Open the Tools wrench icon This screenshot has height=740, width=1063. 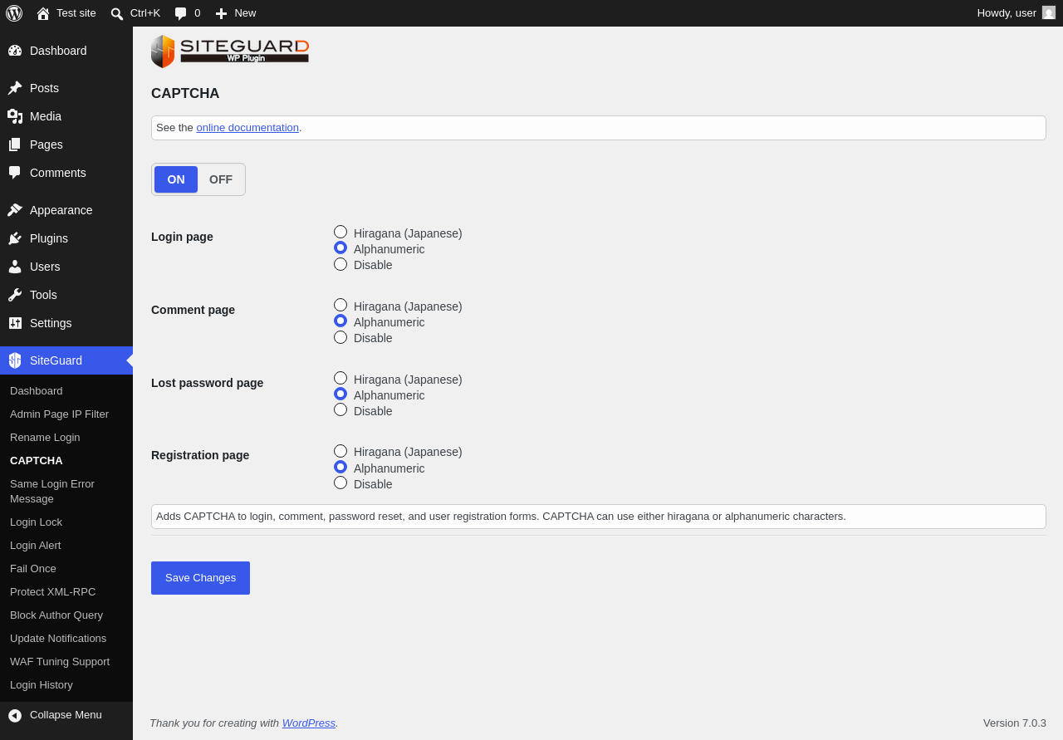click(15, 295)
